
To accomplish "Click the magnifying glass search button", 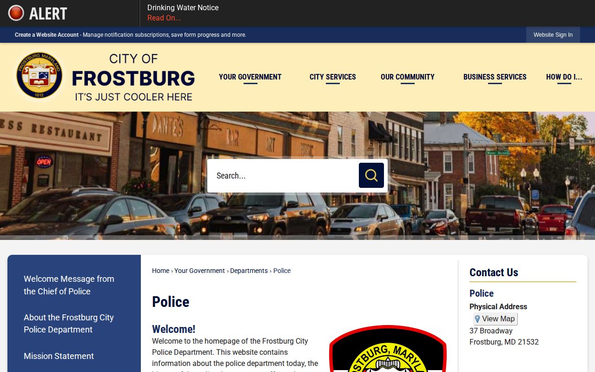I will pyautogui.click(x=371, y=175).
